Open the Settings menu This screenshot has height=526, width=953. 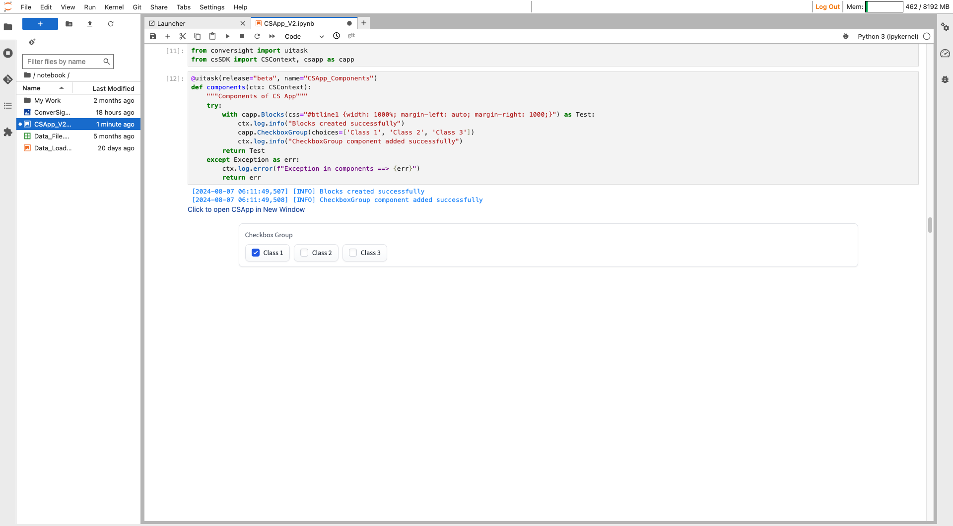click(x=212, y=7)
